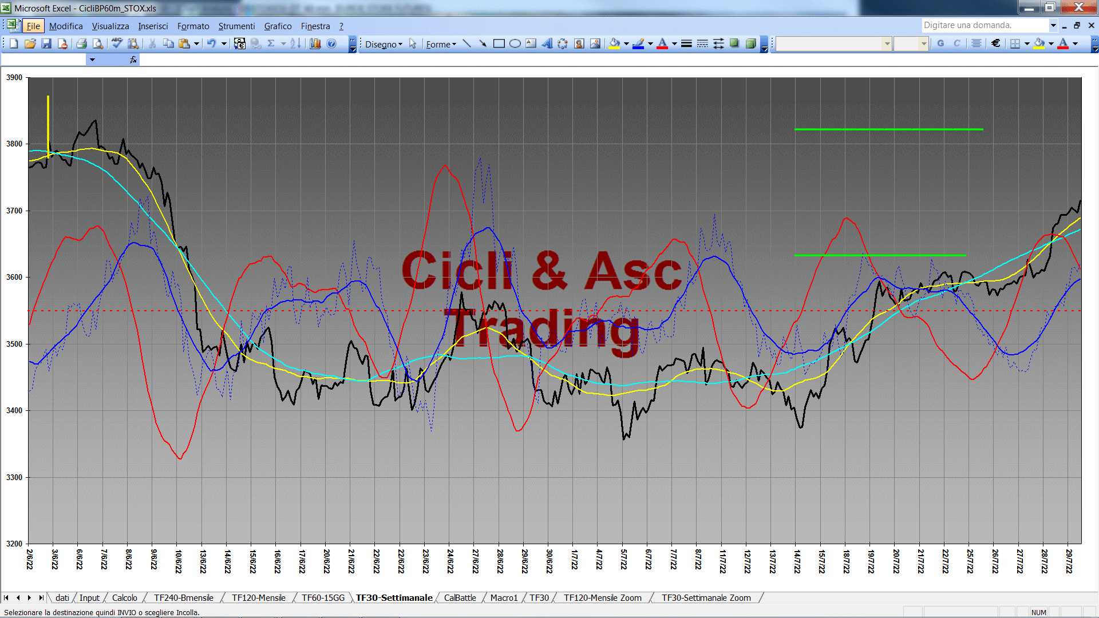This screenshot has height=618, width=1099.
Task: Go to first sheet tab arrow
Action: point(6,597)
